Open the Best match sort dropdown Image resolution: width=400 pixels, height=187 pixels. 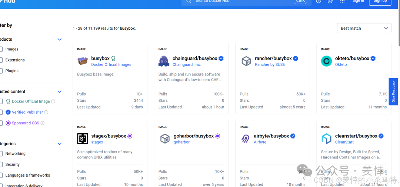(x=364, y=28)
